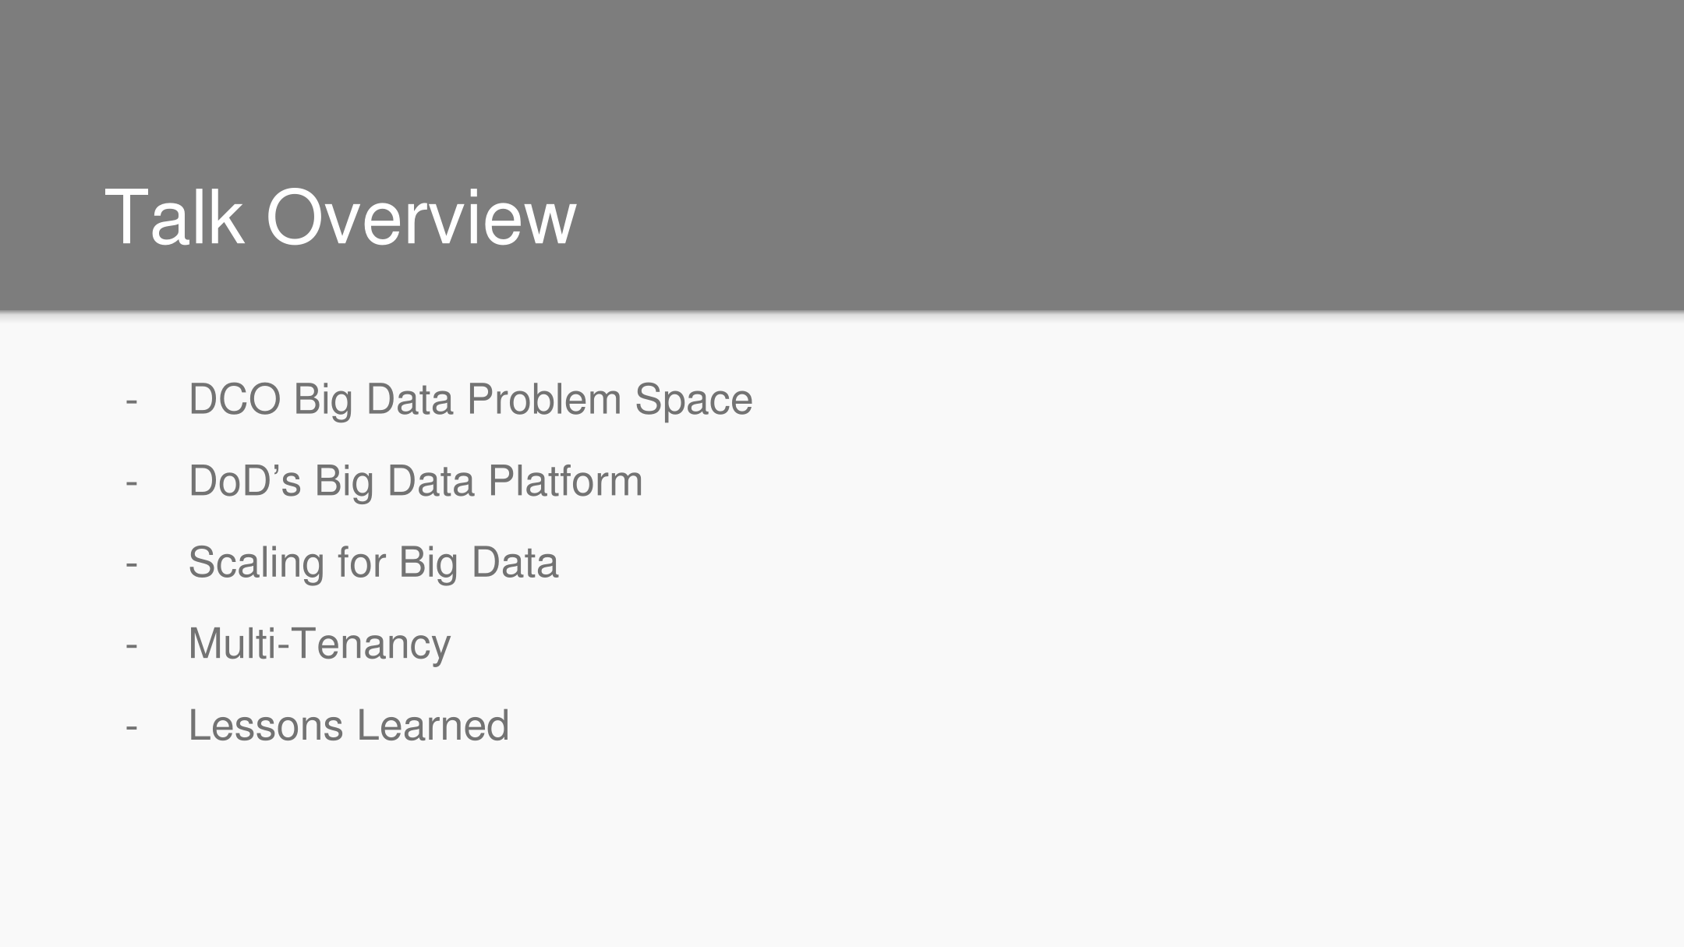Select the "DCO Big Data Problem Space" bullet
The image size is (1684, 947).
point(470,400)
